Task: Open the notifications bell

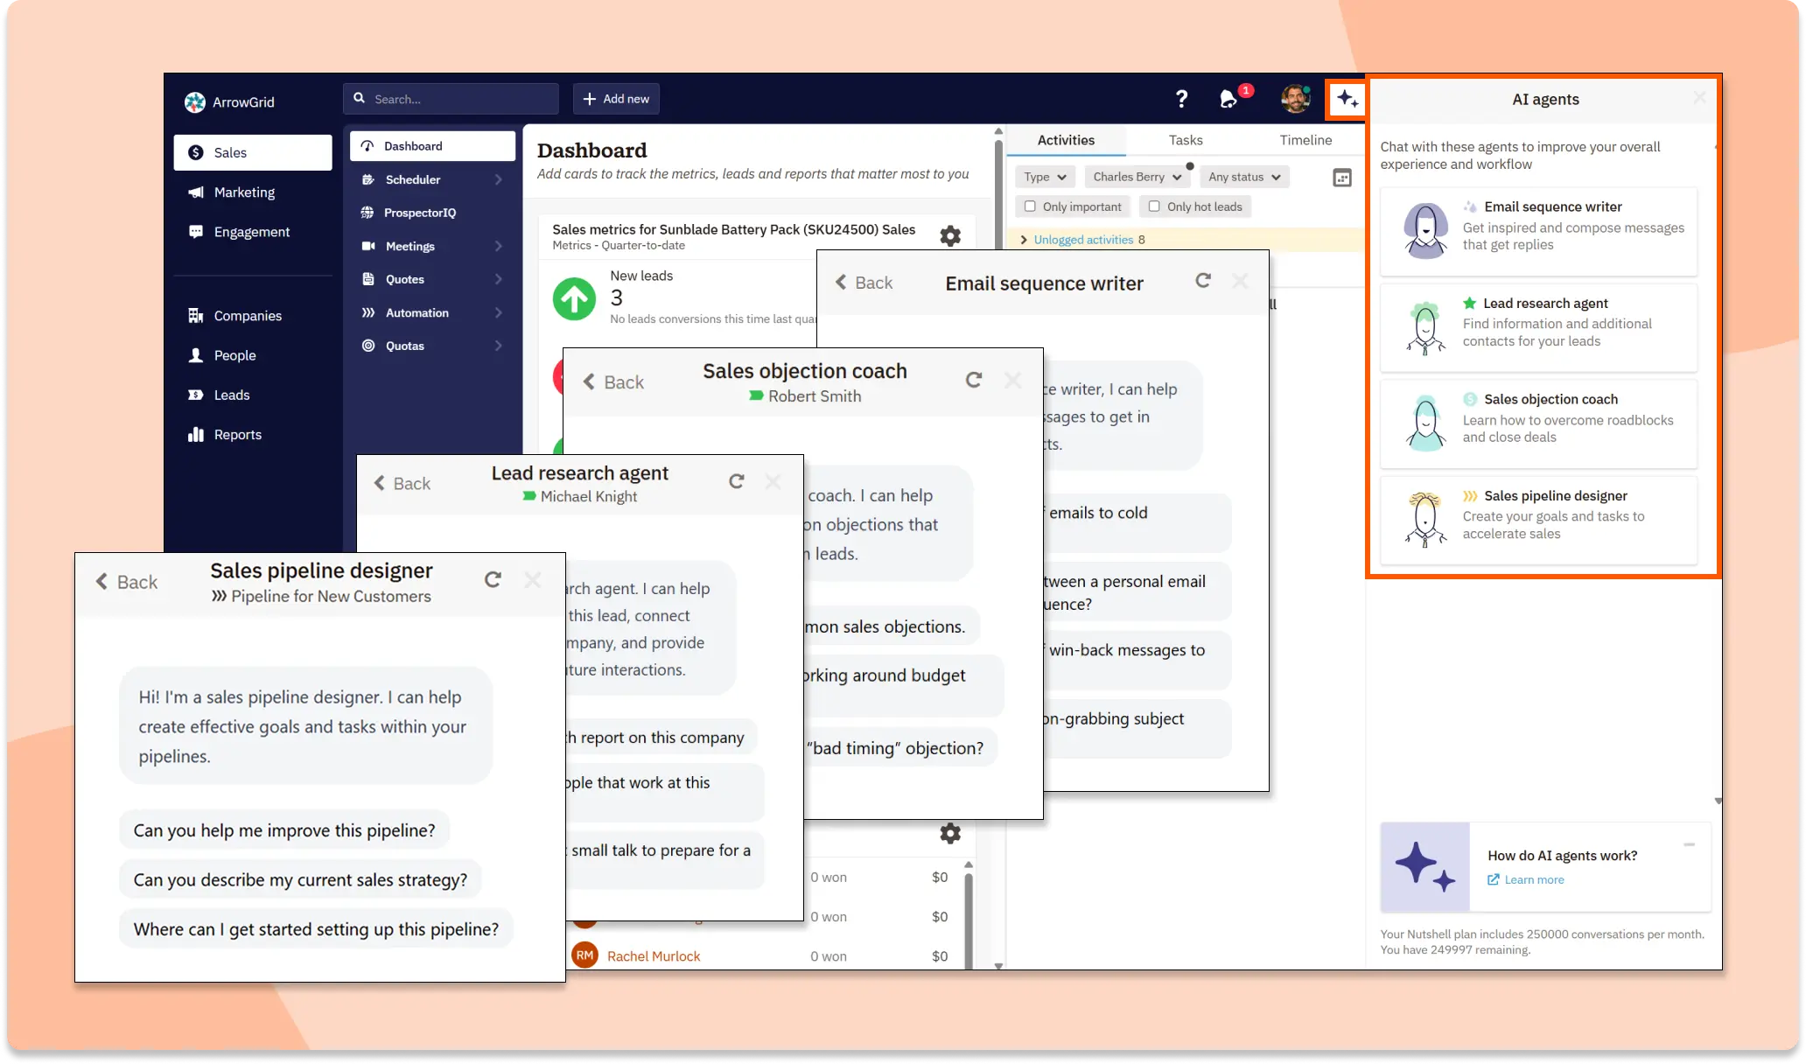Action: [x=1228, y=99]
